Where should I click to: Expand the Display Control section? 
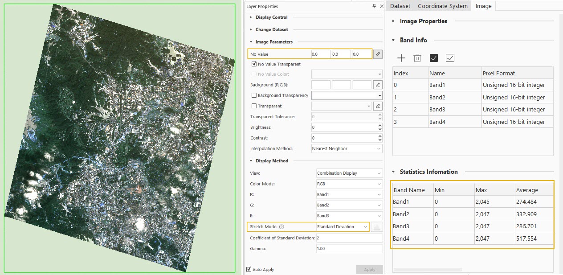pyautogui.click(x=271, y=17)
